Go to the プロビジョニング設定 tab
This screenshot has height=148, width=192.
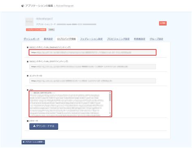(118, 39)
